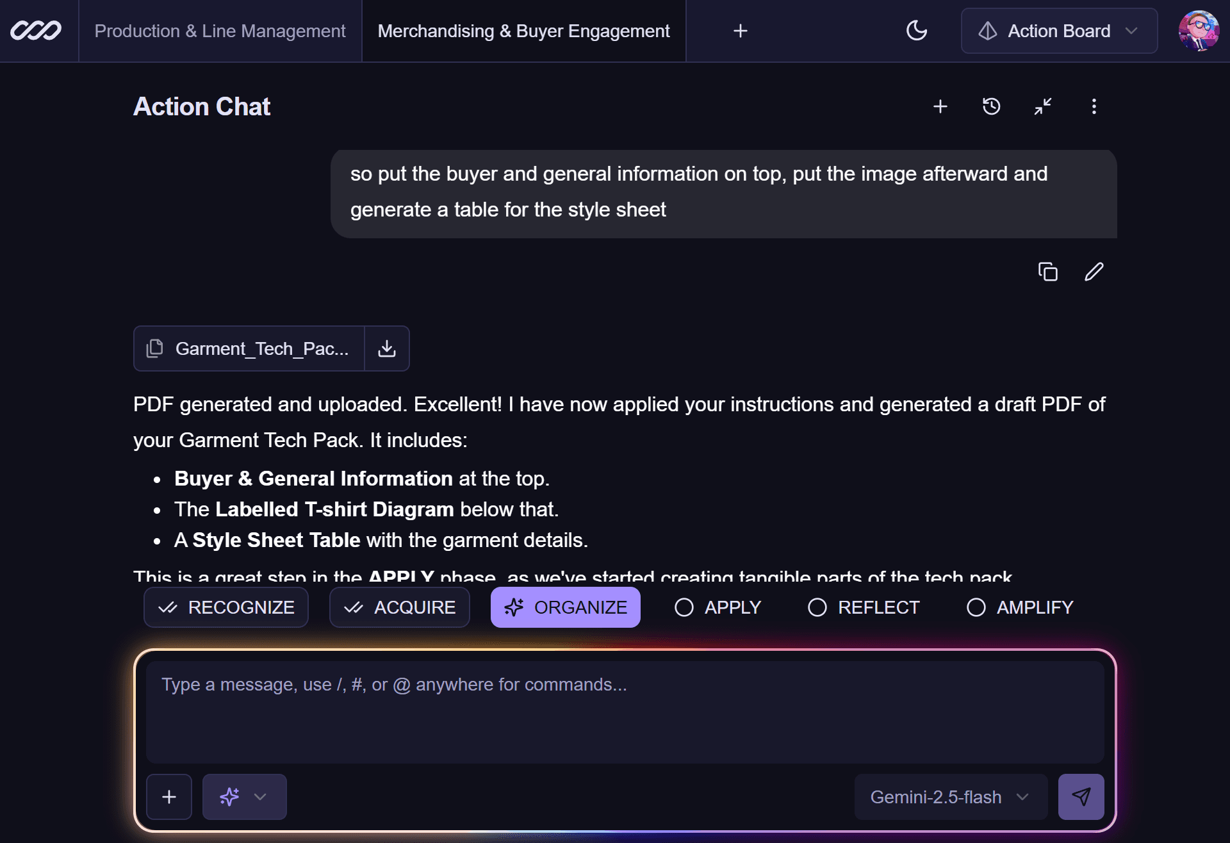Add a new tab with plus
The height and width of the screenshot is (843, 1230).
pos(740,31)
